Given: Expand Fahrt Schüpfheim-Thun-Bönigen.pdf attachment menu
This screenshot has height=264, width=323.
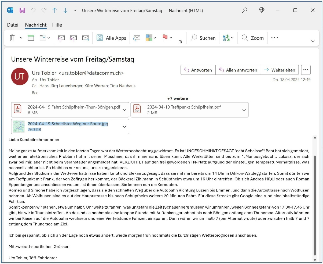Looking at the screenshot, I should (124, 110).
